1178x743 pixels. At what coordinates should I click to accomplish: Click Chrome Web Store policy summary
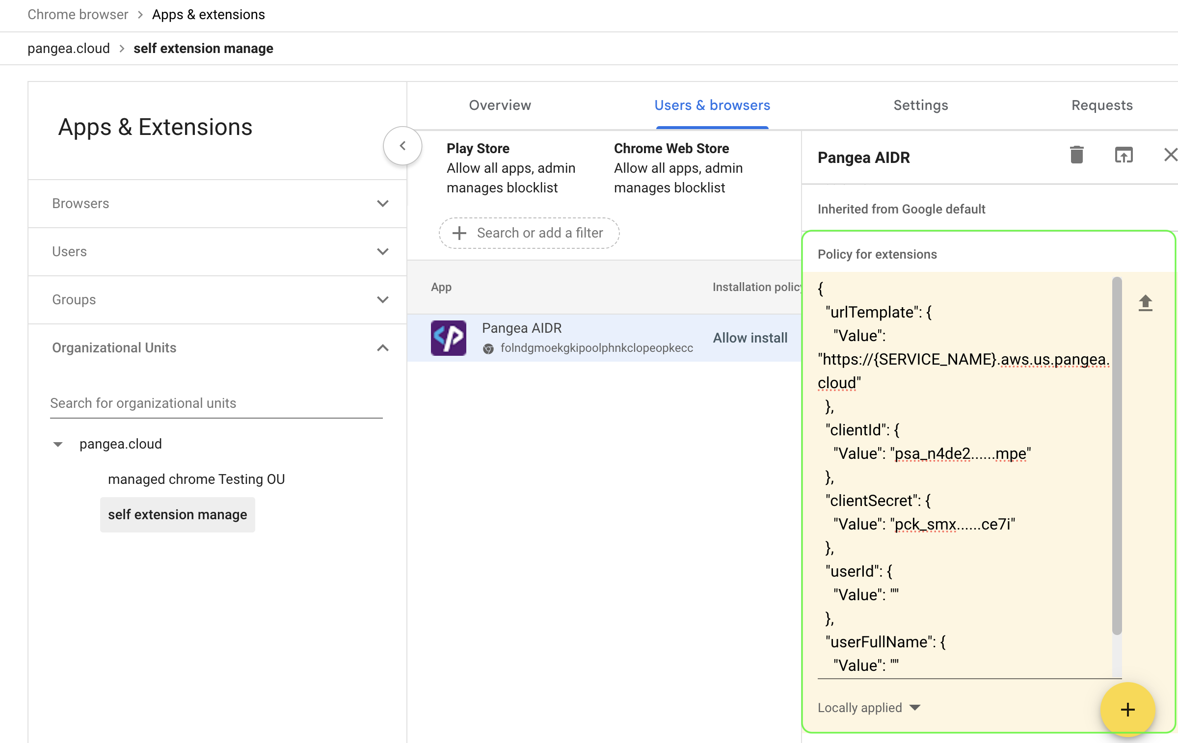pos(678,168)
